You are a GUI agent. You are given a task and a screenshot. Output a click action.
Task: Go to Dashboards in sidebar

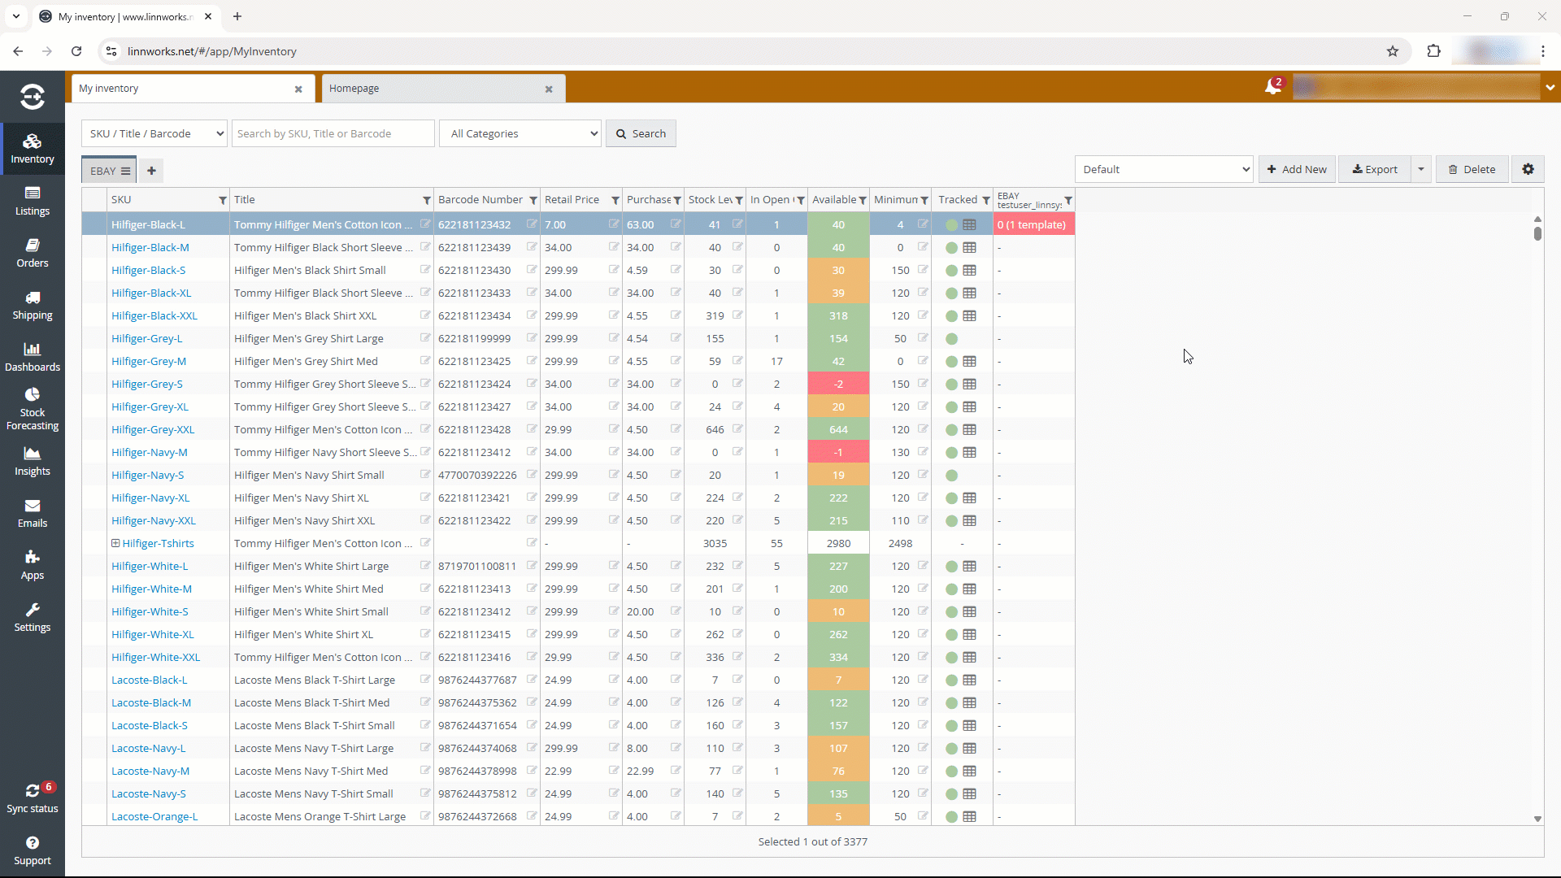coord(32,357)
